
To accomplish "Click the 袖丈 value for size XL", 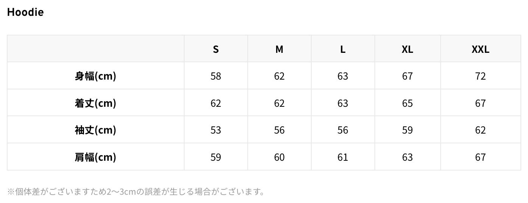I will point(407,130).
